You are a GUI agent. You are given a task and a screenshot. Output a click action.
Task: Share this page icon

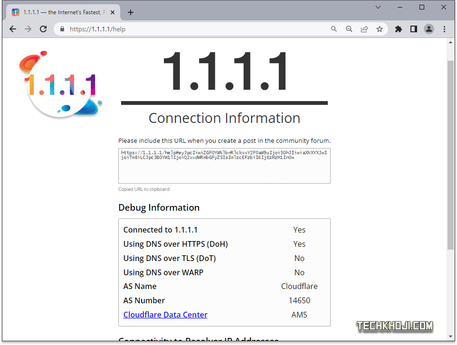364,29
